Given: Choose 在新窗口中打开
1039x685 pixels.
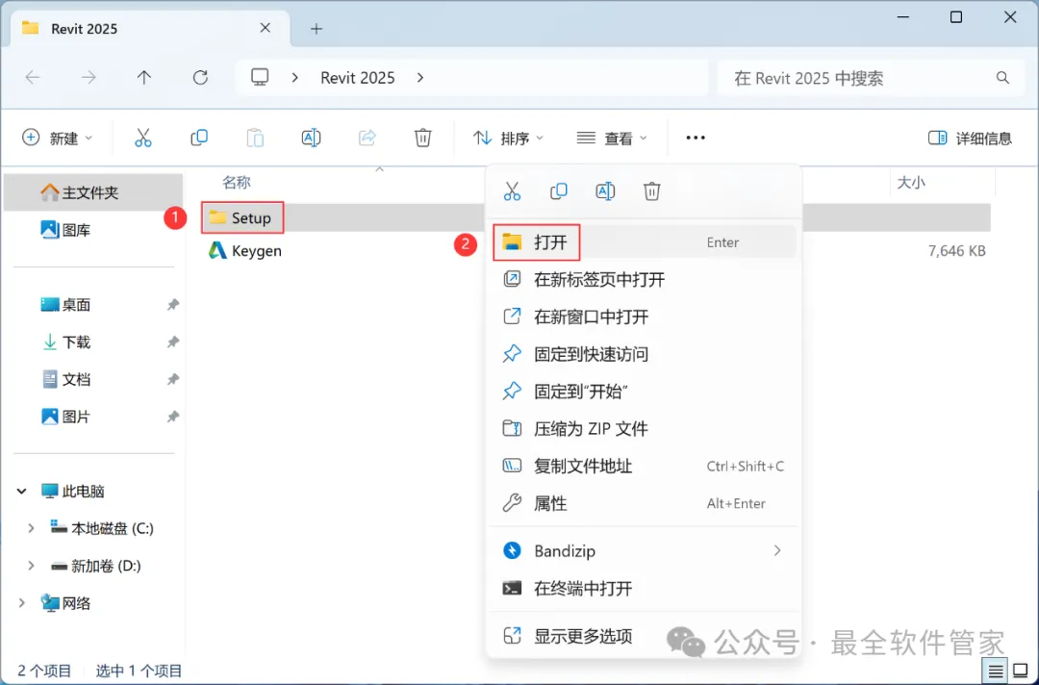Looking at the screenshot, I should [x=644, y=317].
